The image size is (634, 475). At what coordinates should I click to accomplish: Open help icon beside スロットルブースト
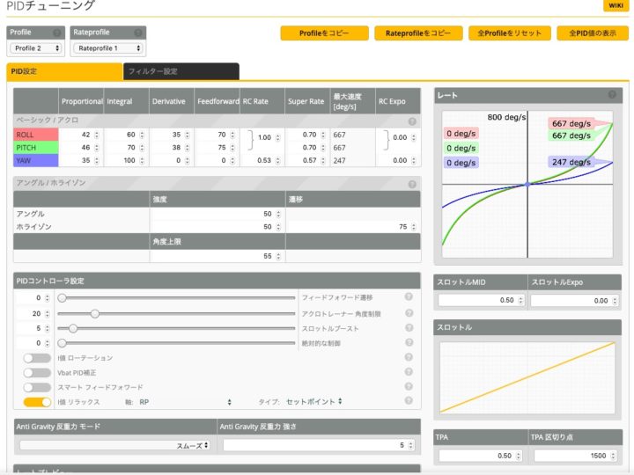click(x=409, y=327)
